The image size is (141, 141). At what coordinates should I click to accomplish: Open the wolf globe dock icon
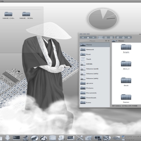[x=35, y=138]
